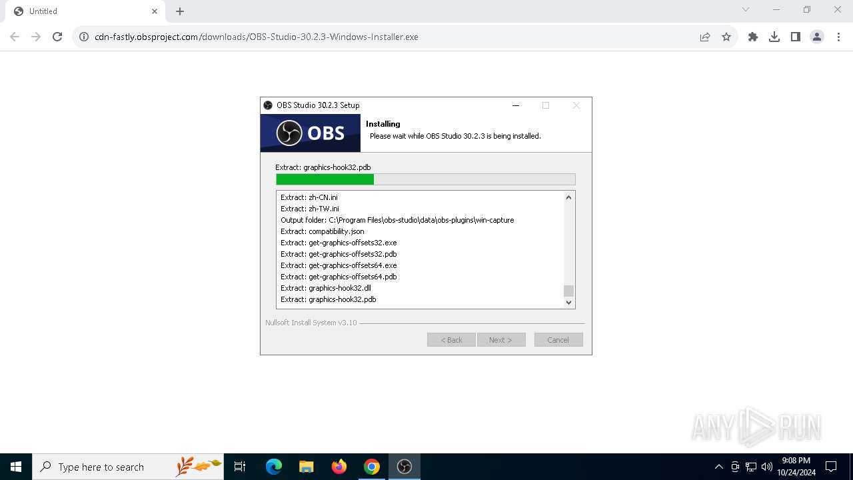The width and height of the screenshot is (853, 480).
Task: Select log line 'graphics-hook32.dll'
Action: (326, 288)
